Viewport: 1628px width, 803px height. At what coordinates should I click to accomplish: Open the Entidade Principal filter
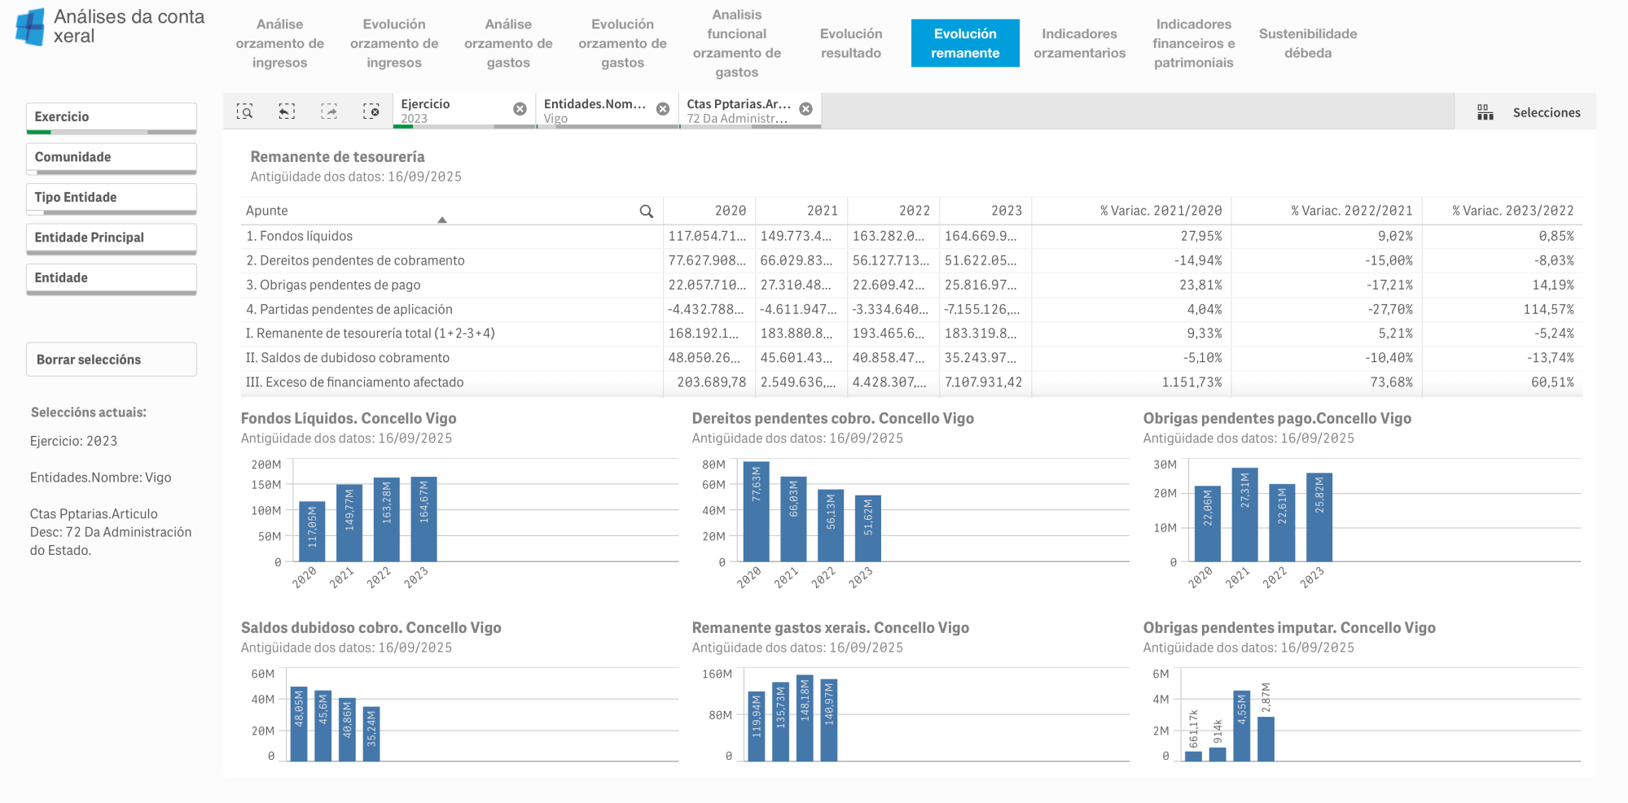pyautogui.click(x=112, y=238)
